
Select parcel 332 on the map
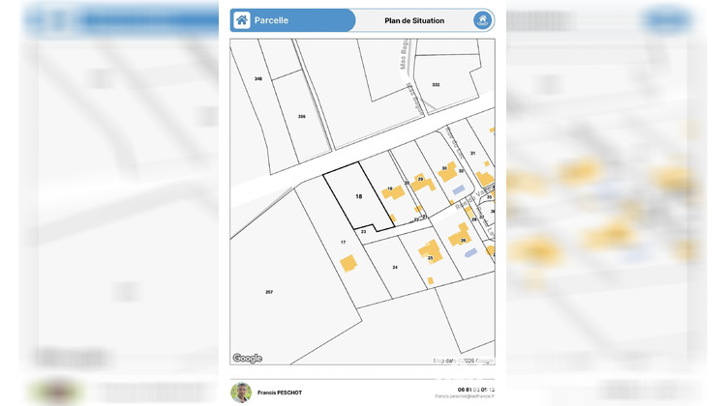coord(436,85)
